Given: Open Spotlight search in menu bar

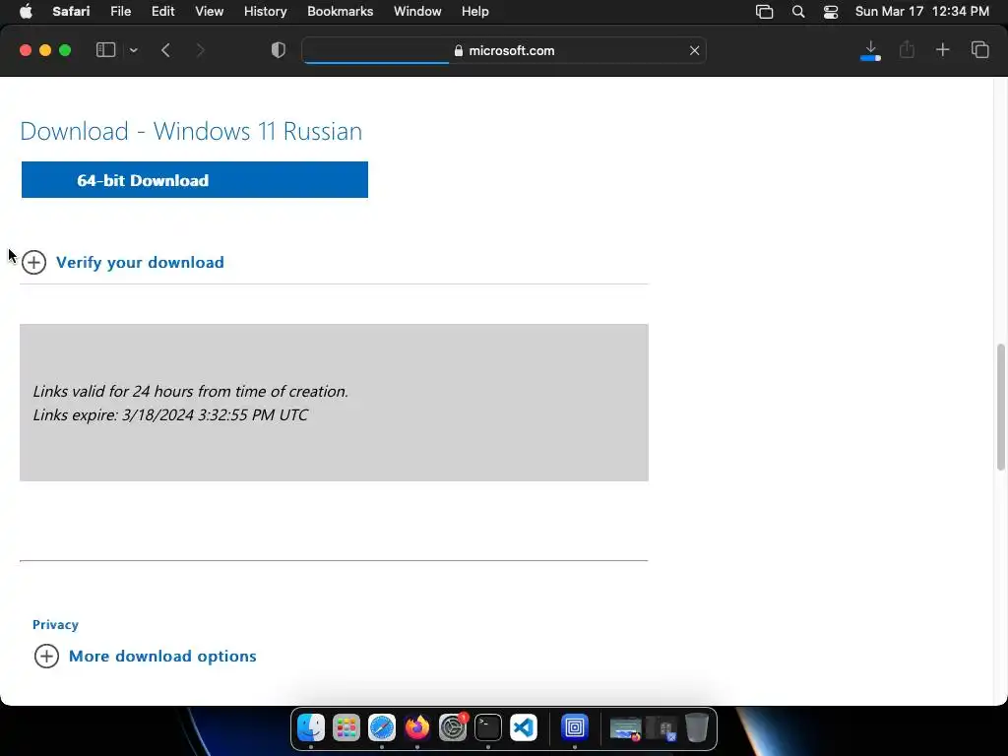Looking at the screenshot, I should (x=797, y=12).
